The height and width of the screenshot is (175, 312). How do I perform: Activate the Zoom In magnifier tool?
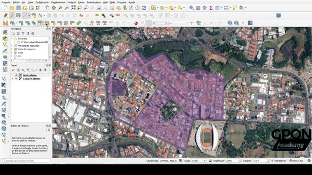point(60,8)
